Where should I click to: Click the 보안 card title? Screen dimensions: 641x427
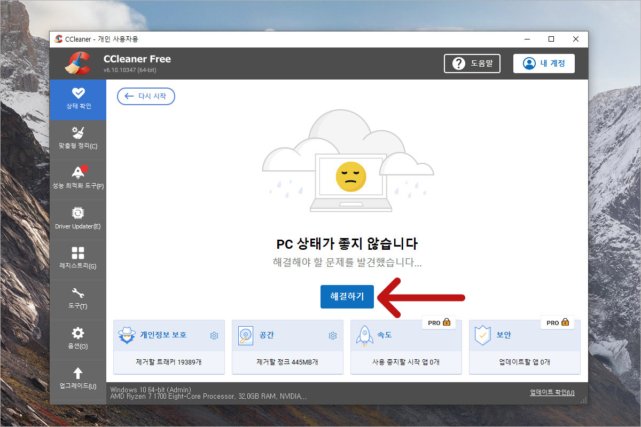(504, 335)
